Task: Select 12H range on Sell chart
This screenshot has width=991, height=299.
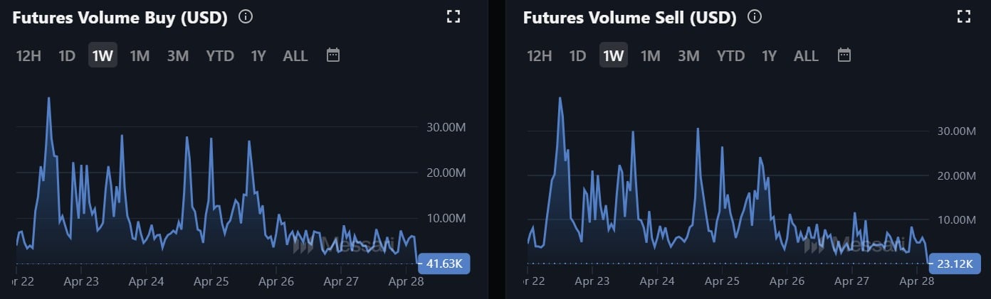Action: click(x=539, y=55)
